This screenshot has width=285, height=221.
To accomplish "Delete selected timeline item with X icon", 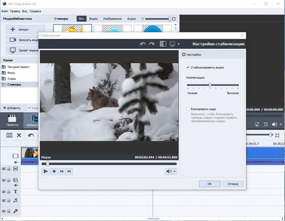I will [x=19, y=135].
